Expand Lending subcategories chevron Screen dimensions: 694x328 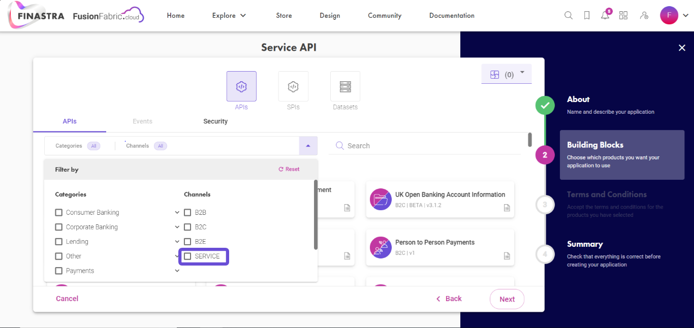177,242
